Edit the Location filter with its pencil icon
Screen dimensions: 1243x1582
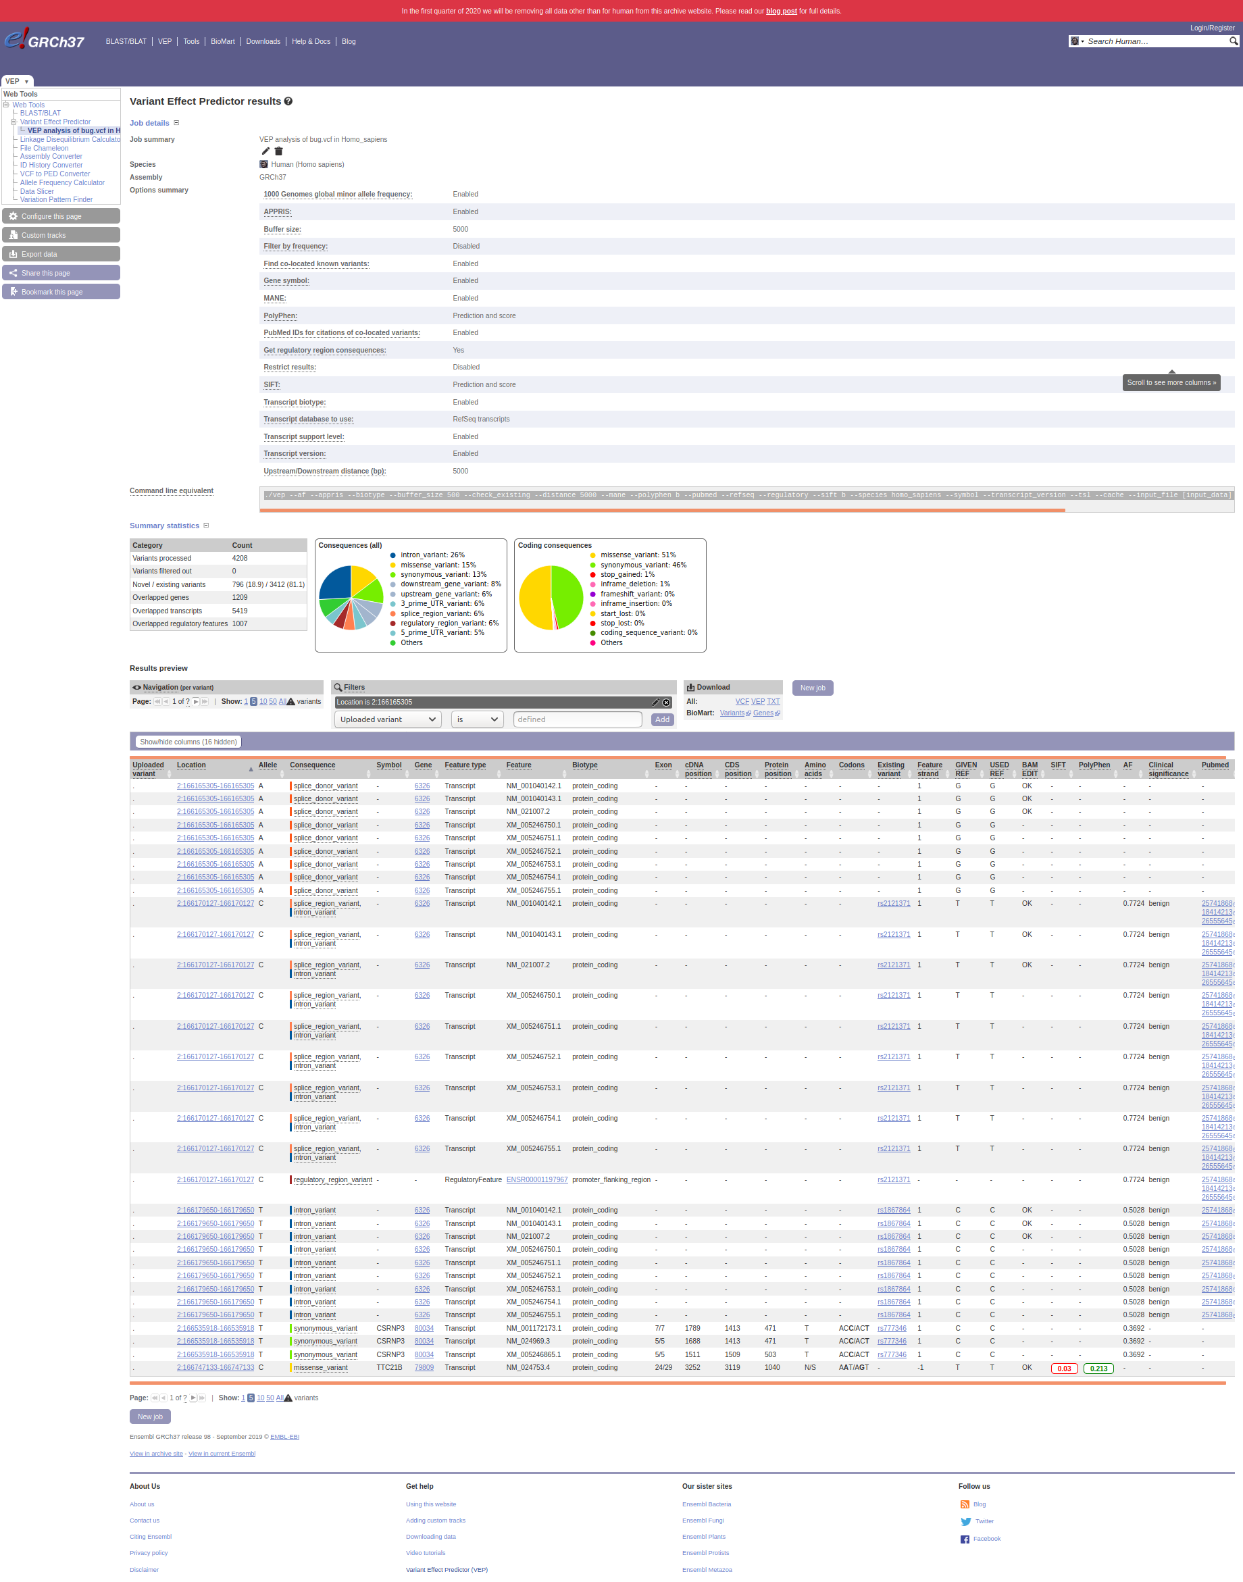click(x=655, y=703)
